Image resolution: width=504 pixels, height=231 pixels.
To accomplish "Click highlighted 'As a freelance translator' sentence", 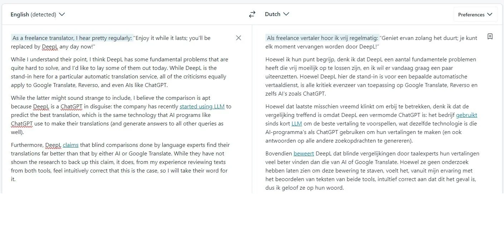I will pos(72,38).
